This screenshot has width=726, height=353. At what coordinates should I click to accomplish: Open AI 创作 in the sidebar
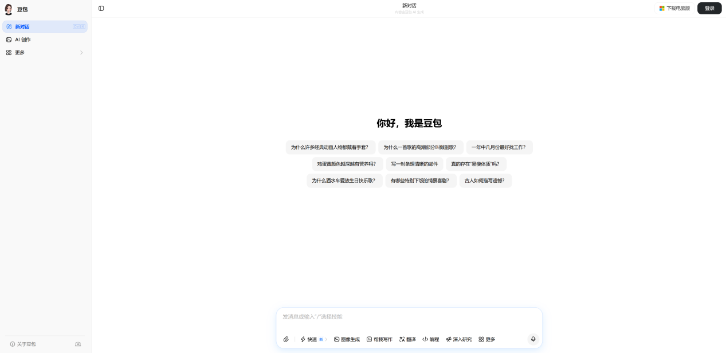click(x=45, y=40)
